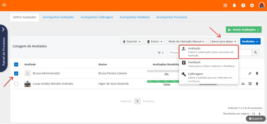Image resolution: width=267 pixels, height=124 pixels.
Task: Click the user profile avatar
Action: point(261,5)
